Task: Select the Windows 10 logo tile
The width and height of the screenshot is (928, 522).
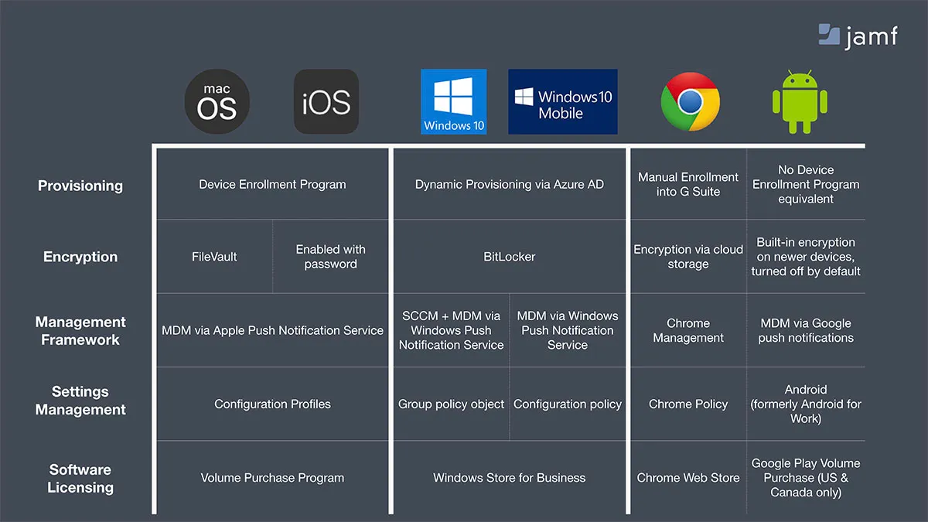Action: pos(454,101)
